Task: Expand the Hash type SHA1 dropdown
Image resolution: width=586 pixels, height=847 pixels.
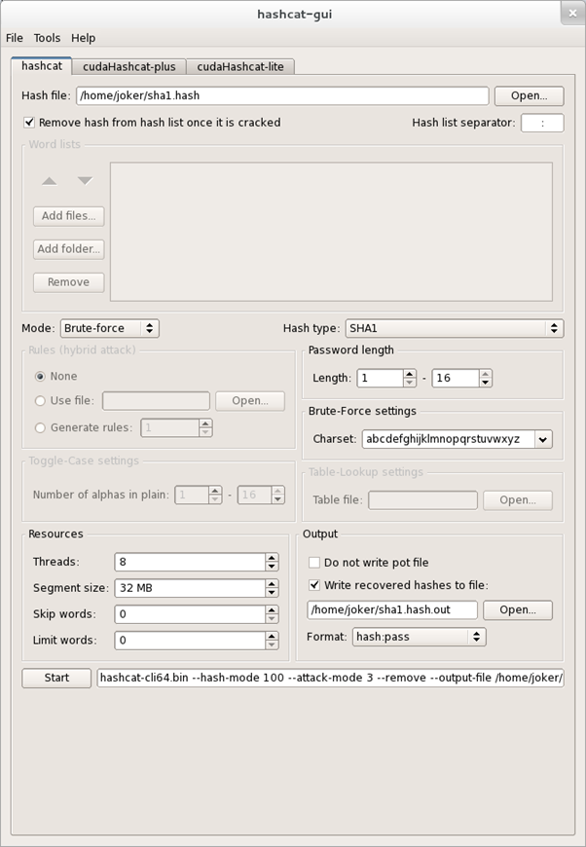Action: pyautogui.click(x=454, y=329)
